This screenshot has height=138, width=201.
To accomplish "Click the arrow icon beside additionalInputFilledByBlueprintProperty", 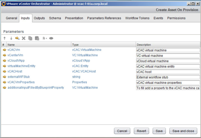I will 4,88.
